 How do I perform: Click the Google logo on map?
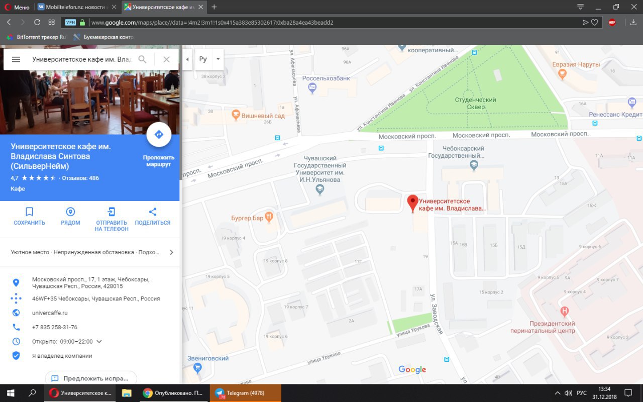(x=412, y=369)
